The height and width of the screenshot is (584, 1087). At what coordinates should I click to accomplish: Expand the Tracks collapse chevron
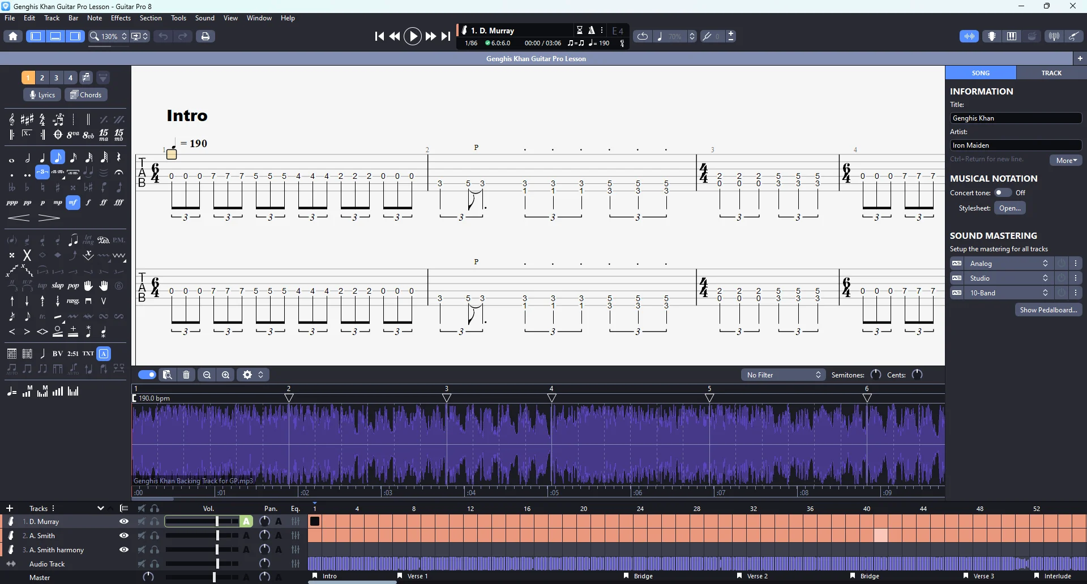pos(101,508)
